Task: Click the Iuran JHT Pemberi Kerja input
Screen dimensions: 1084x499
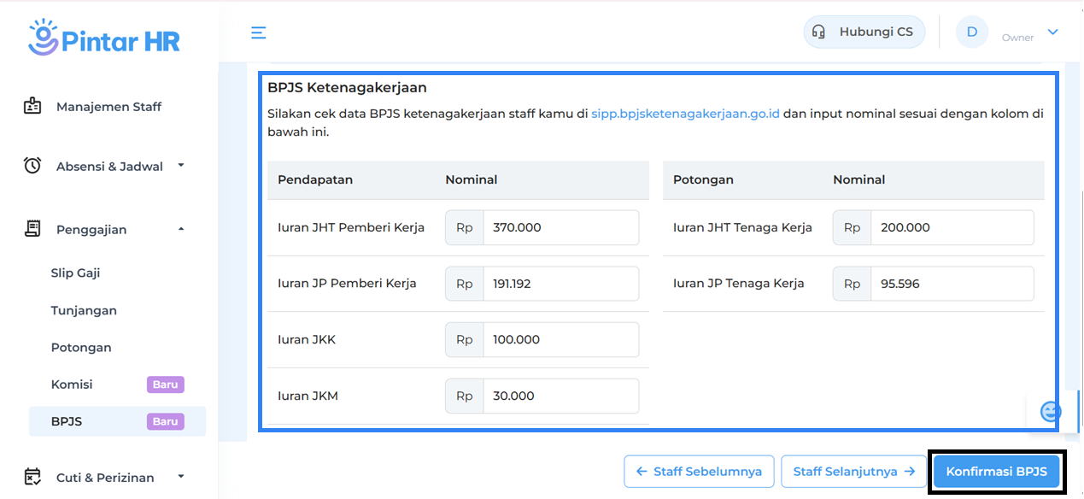Action: (x=560, y=228)
